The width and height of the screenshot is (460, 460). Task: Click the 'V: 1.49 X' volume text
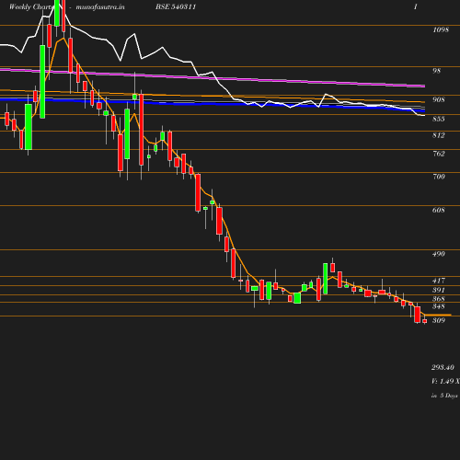click(x=445, y=381)
